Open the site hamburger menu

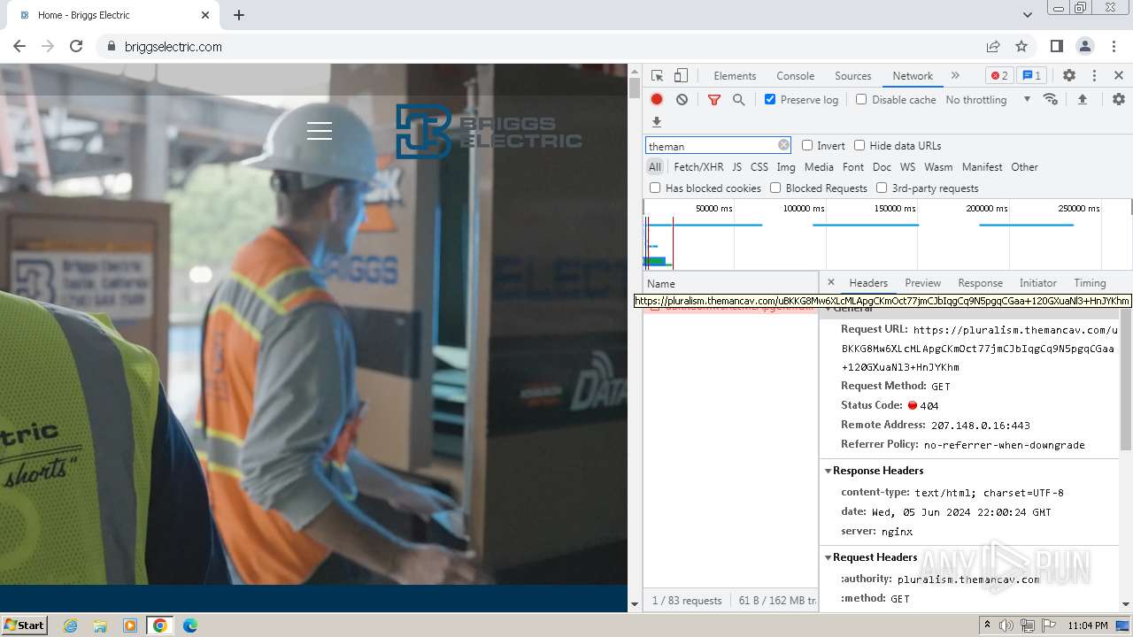320,131
